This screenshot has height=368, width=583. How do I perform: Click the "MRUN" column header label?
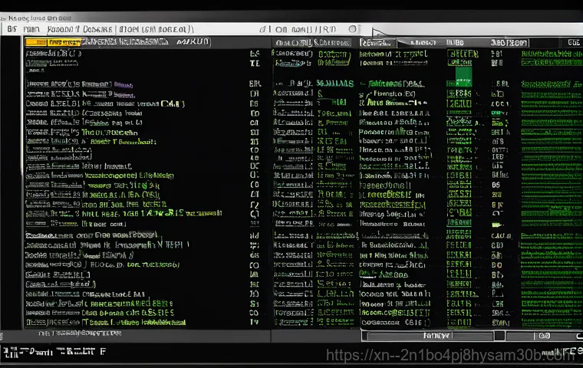tap(192, 43)
